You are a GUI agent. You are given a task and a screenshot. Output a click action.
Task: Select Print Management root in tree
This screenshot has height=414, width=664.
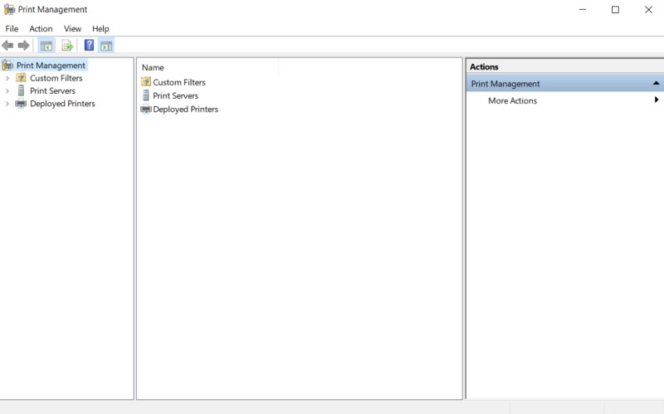click(51, 66)
